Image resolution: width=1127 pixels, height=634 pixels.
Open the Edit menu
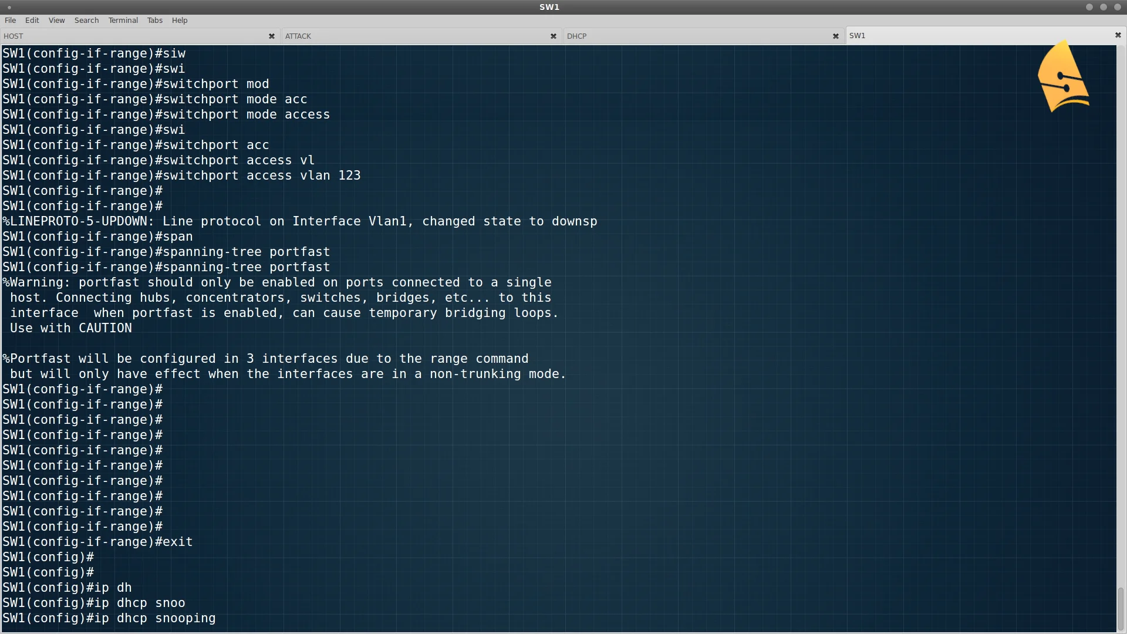tap(32, 20)
